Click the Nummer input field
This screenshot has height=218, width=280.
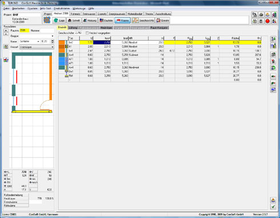tap(47, 30)
